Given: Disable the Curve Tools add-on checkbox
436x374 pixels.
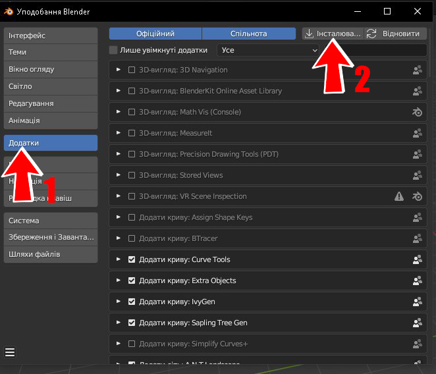Looking at the screenshot, I should click(132, 259).
